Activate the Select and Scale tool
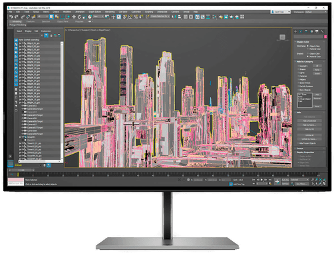 click(x=84, y=17)
